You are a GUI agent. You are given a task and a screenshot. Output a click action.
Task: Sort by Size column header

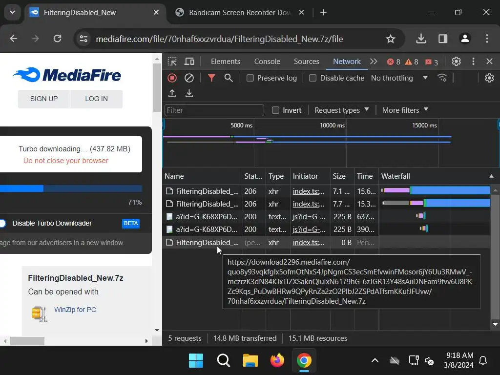pyautogui.click(x=342, y=176)
